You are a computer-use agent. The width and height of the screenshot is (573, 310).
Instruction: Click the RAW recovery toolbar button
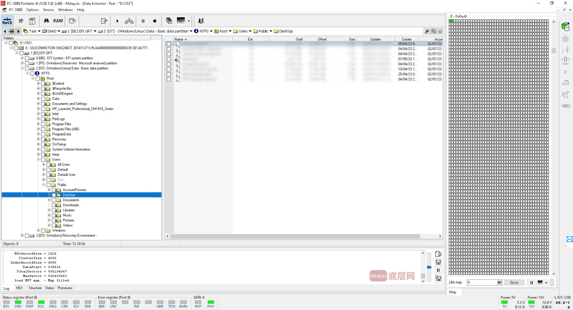pyautogui.click(x=58, y=21)
